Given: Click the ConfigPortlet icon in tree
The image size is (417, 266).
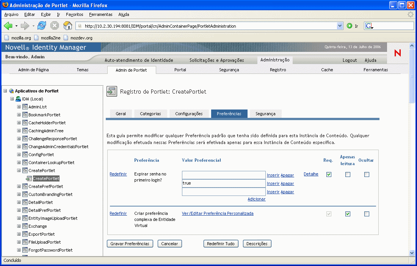Looking at the screenshot, I should coord(25,155).
